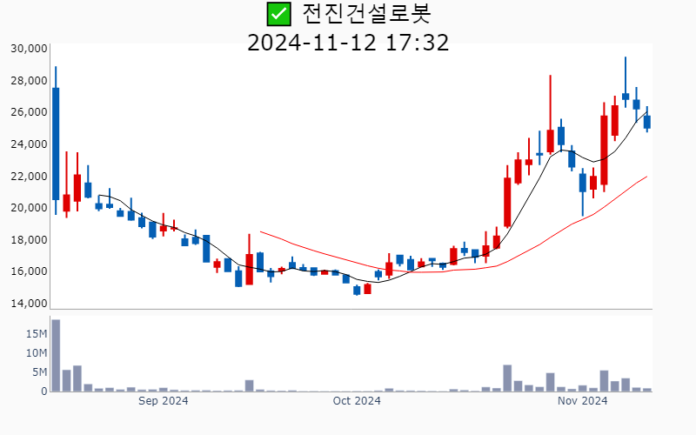Screen dimensions: 696x435
Task: Click the 18,000 price axis label
Action: [x=29, y=239]
